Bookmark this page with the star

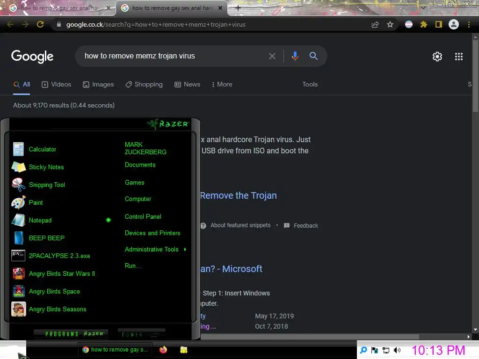390,24
